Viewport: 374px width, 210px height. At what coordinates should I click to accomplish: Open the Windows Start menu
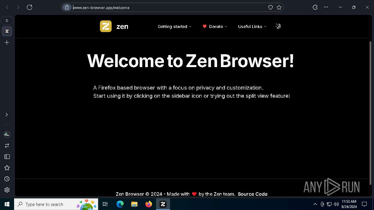(x=7, y=204)
